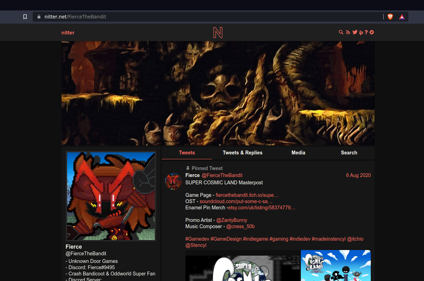Screen dimensions: 424x281
Task: Open the #madeinstencyl hashtag
Action: click(x=329, y=239)
